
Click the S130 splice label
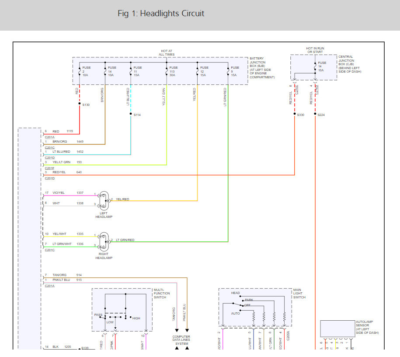[86, 105]
